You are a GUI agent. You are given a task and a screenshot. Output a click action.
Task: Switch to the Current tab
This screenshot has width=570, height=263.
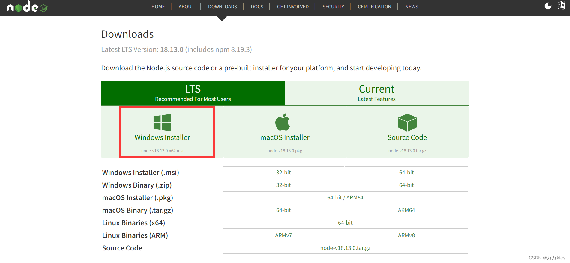coord(377,93)
